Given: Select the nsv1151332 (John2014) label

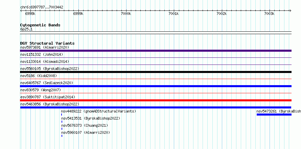Looking at the screenshot, I should click(x=42, y=54).
